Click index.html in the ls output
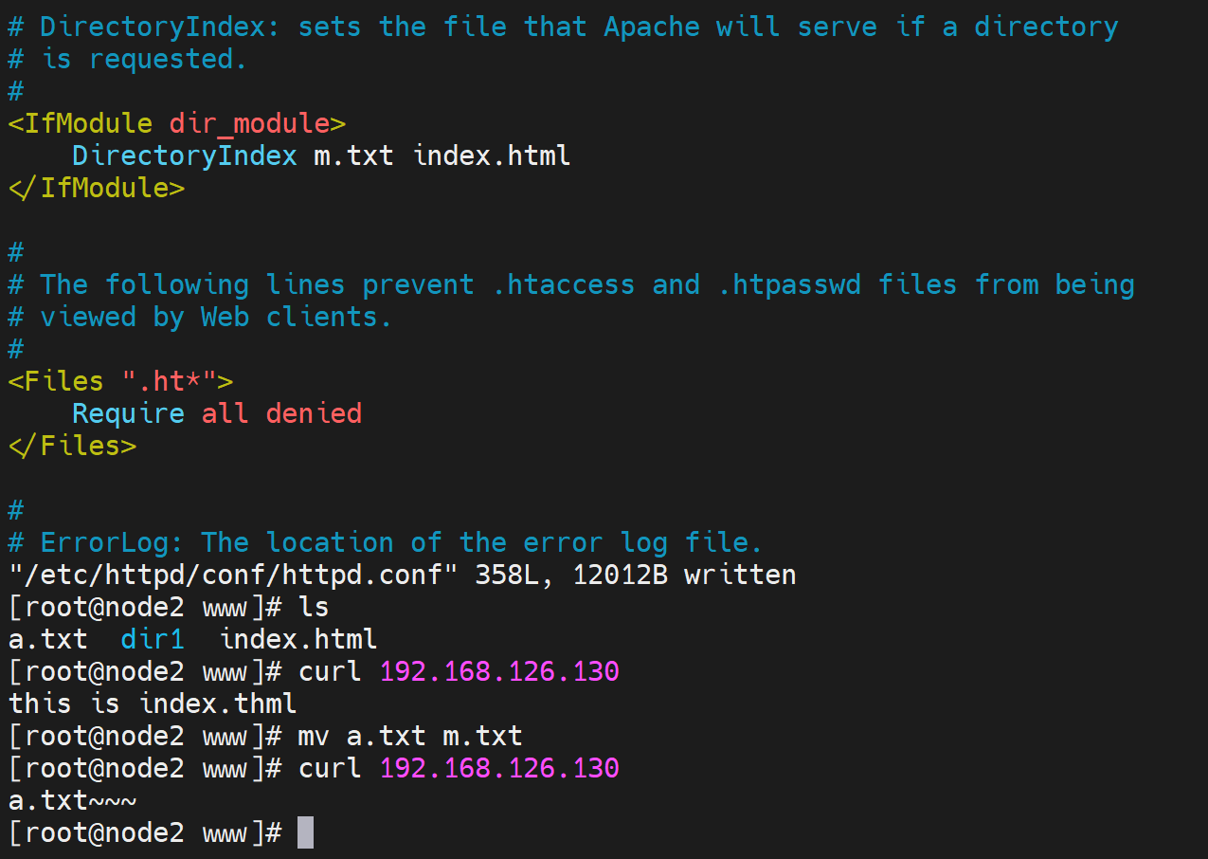 pos(298,639)
